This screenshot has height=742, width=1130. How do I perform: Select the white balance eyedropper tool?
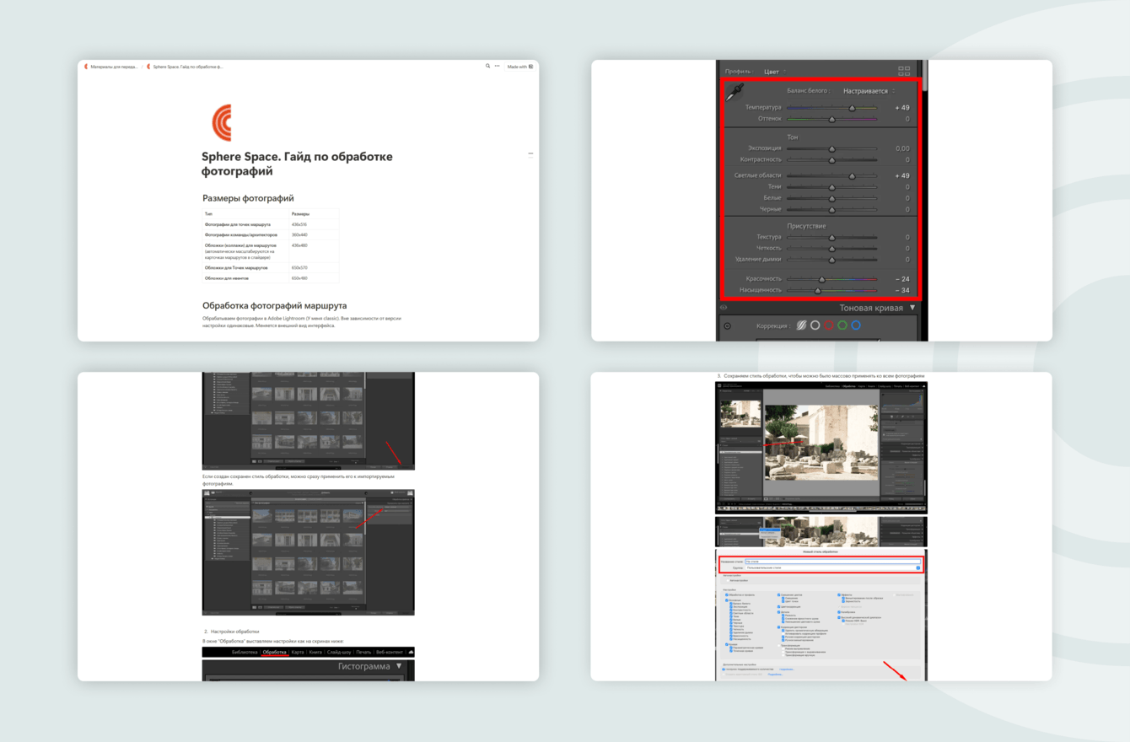pyautogui.click(x=735, y=92)
